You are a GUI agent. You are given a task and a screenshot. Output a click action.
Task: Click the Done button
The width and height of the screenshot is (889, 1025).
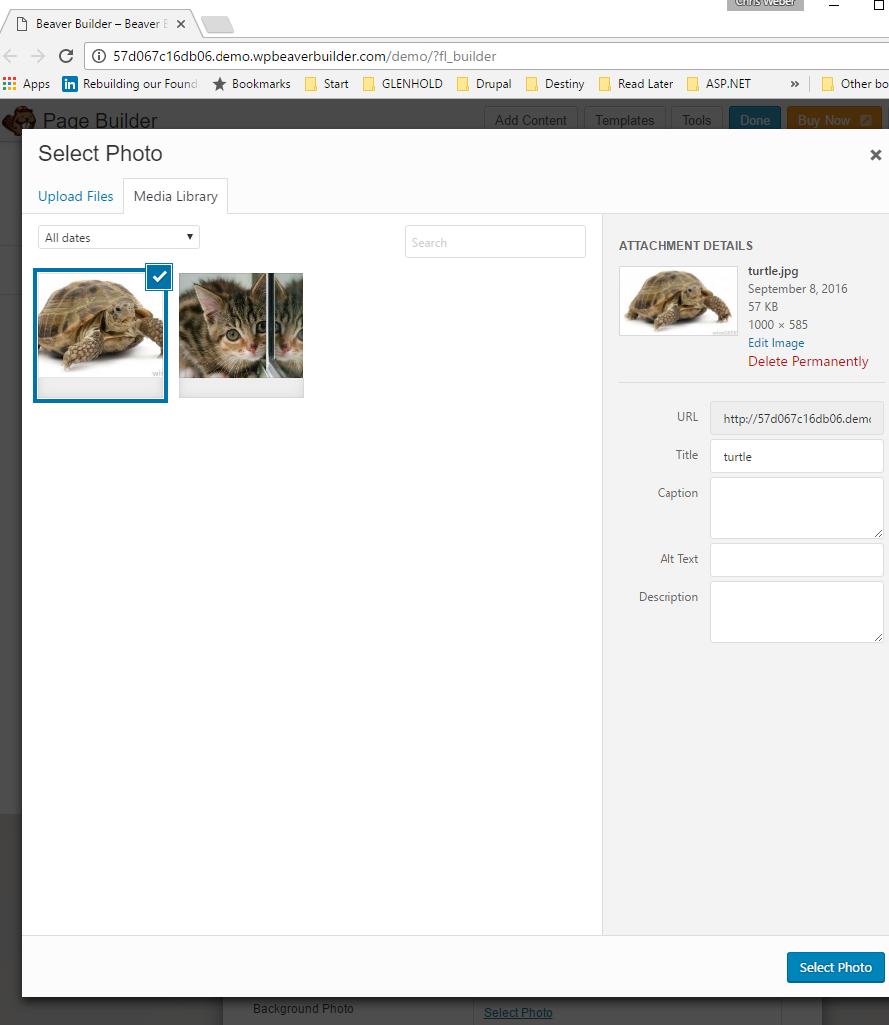tap(755, 120)
